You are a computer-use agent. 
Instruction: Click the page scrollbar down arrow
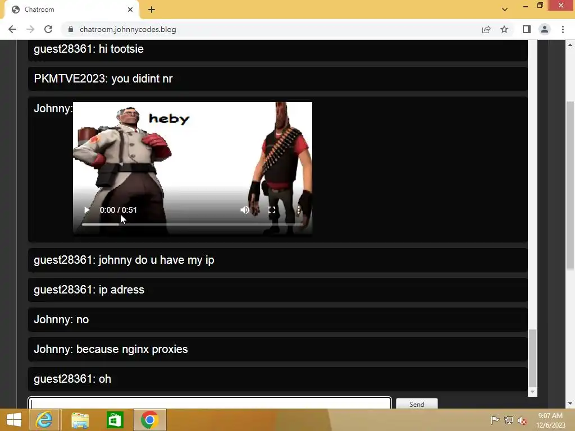tap(570, 404)
